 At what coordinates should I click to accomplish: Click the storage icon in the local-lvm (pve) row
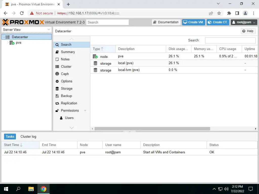(95, 70)
